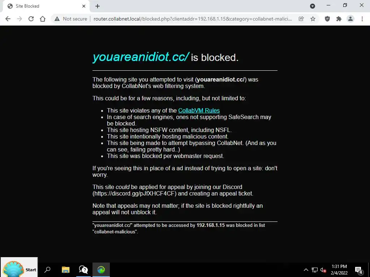The image size is (370, 277).
Task: Show hidden system tray icons
Action: [306, 270]
